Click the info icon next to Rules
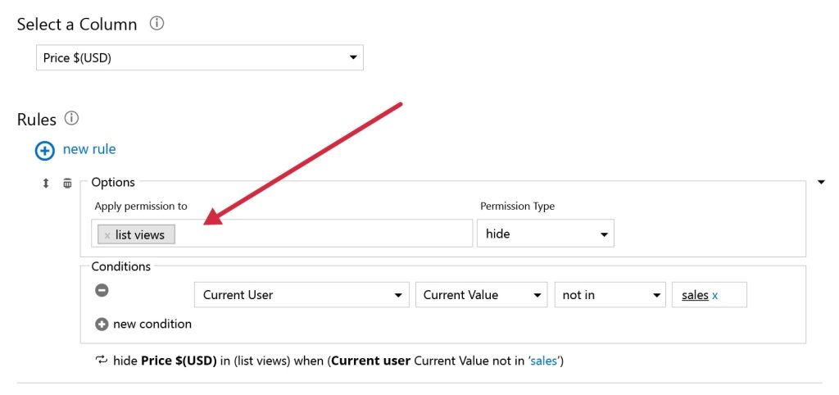Image resolution: width=839 pixels, height=395 pixels. pos(71,118)
